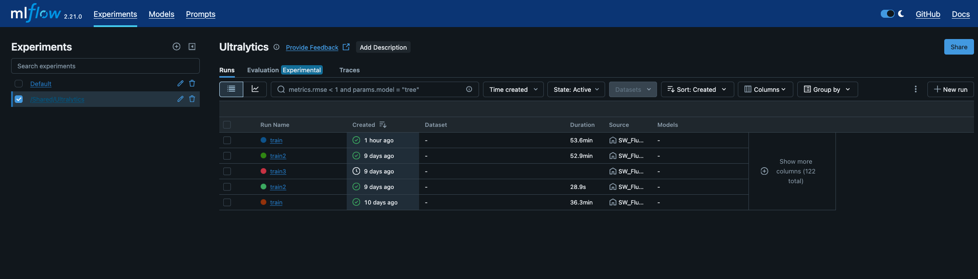Viewport: 978px width, 279px height.
Task: Delete the /Shared/Ultralytics experiment via trash icon
Action: click(192, 99)
